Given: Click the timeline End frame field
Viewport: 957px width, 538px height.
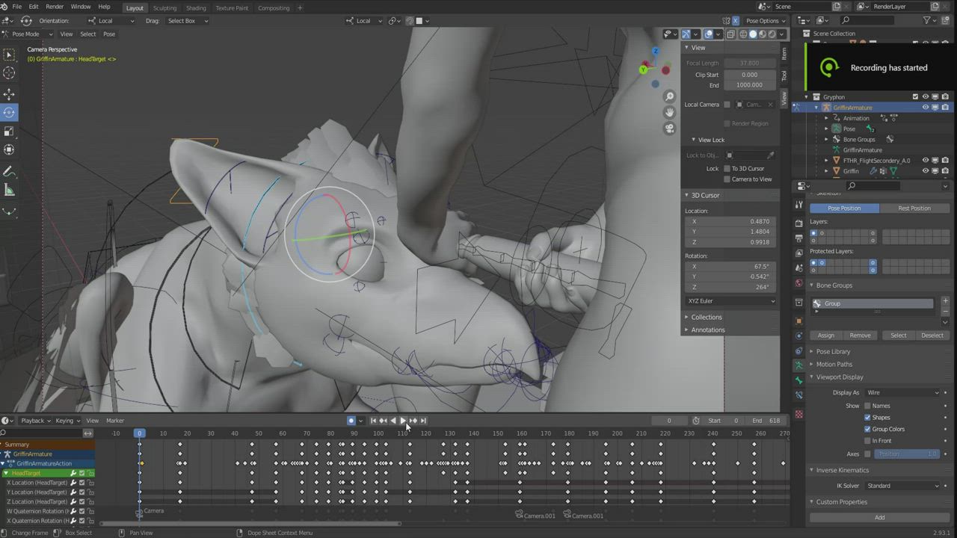Looking at the screenshot, I should 766,421.
